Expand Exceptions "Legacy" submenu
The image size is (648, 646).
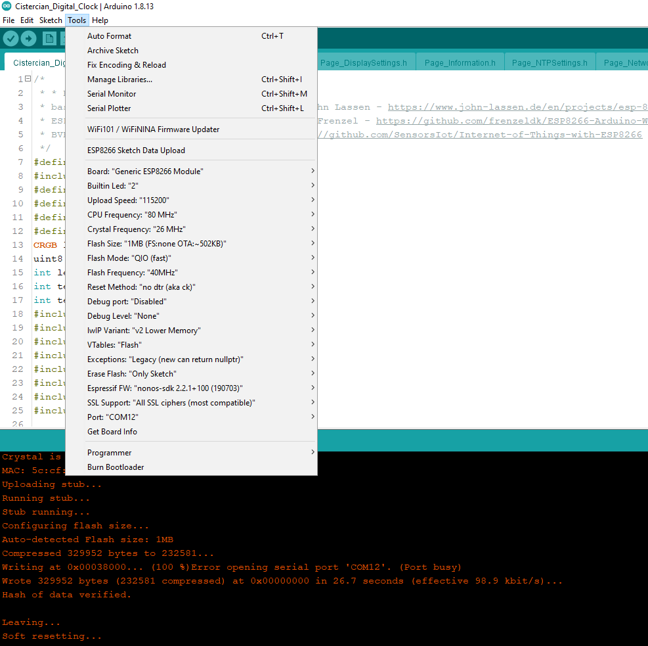point(191,359)
